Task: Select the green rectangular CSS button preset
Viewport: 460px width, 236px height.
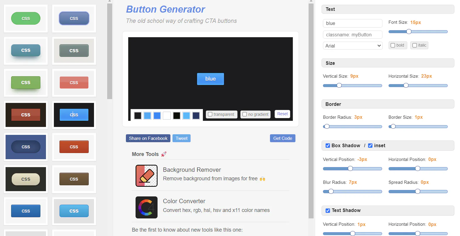Action: coord(26,83)
